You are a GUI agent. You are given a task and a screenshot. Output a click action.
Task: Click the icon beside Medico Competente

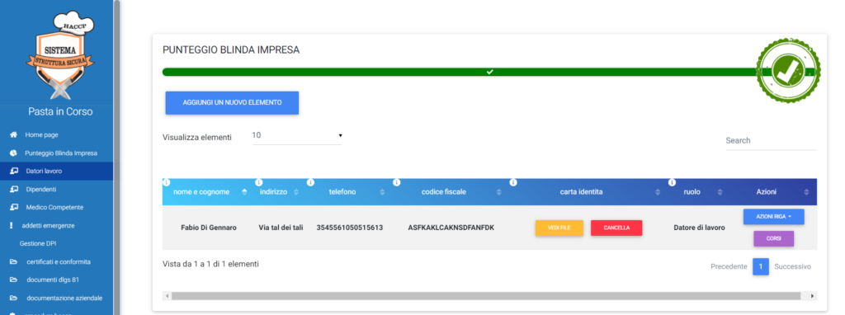(x=15, y=207)
